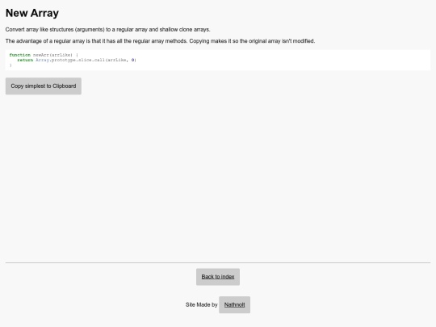Visit the Nathnolt author link
The height and width of the screenshot is (327, 436).
[234, 304]
